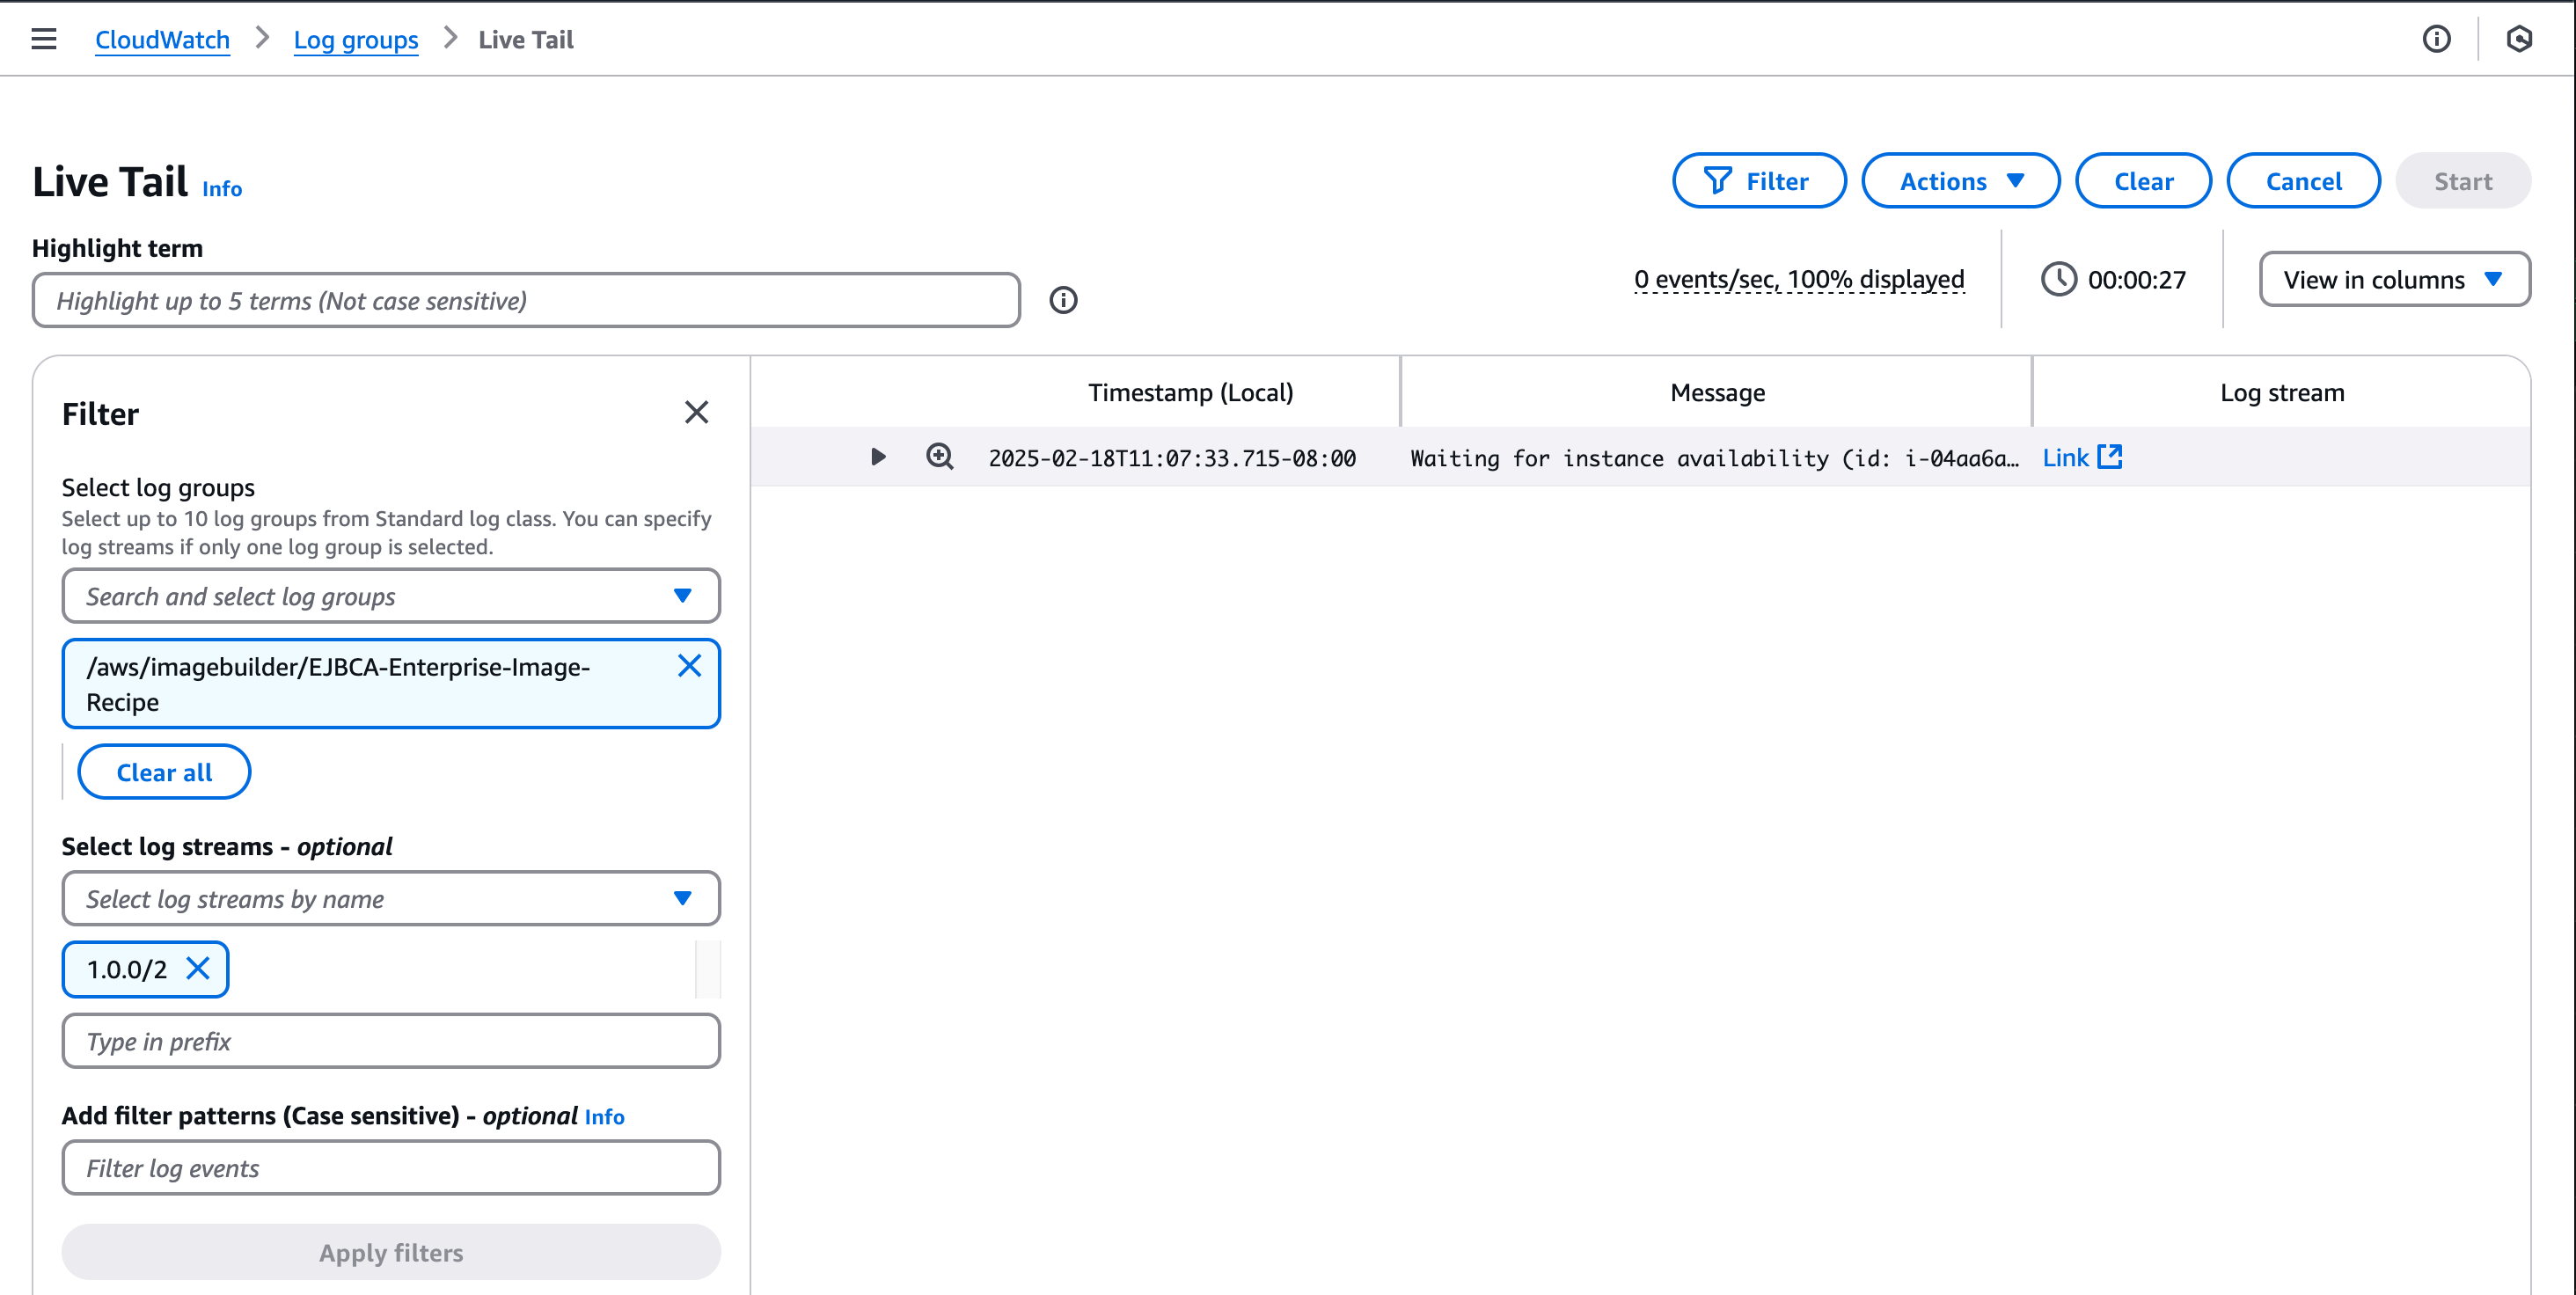Close the Filter panel with X

click(x=696, y=412)
